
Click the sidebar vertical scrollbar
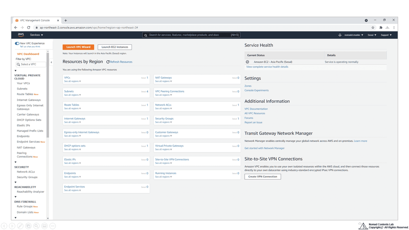(48, 95)
